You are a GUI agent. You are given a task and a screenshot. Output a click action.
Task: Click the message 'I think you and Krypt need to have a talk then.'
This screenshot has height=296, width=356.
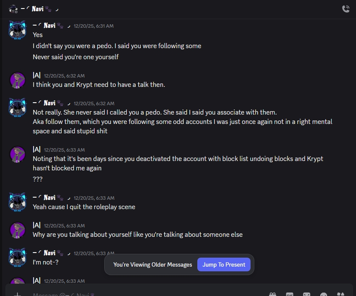tap(99, 85)
